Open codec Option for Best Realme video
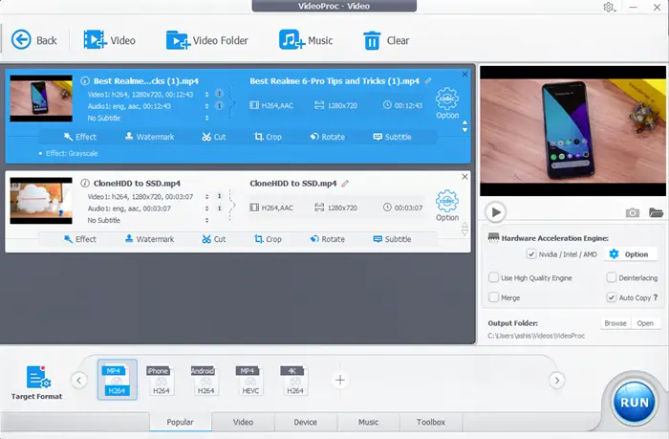Image resolution: width=669 pixels, height=439 pixels. point(447,103)
